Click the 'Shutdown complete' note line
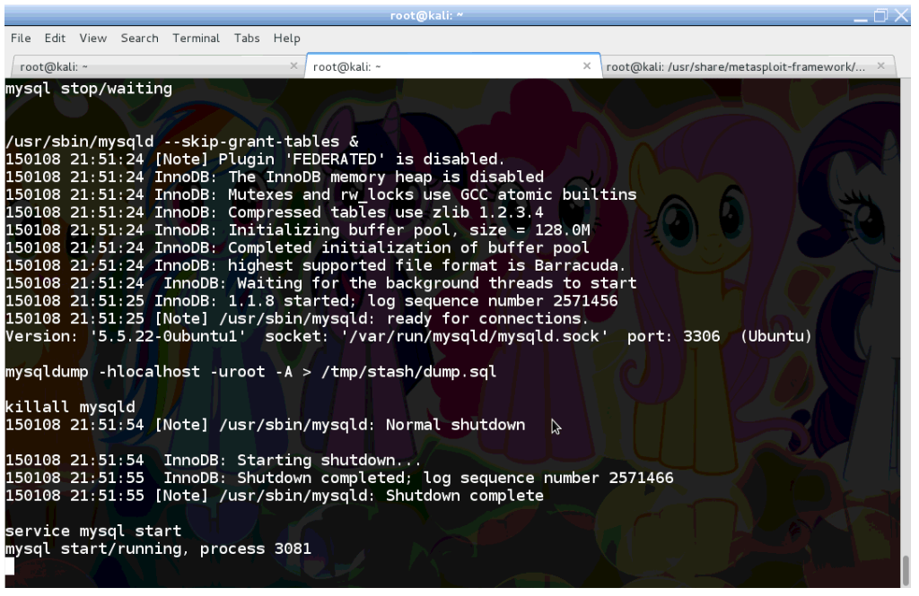The height and width of the screenshot is (596, 919). (275, 496)
